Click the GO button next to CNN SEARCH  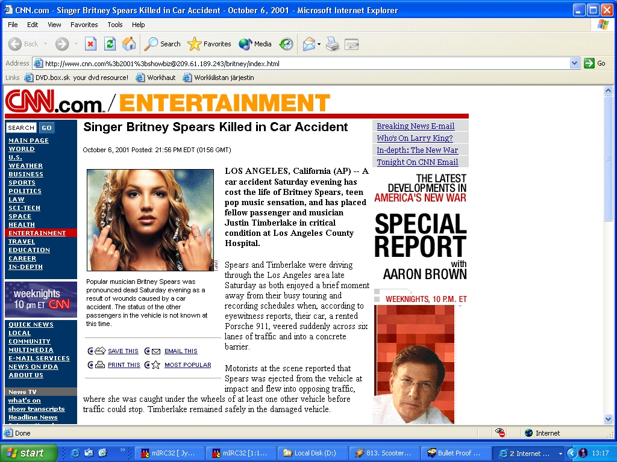(47, 128)
